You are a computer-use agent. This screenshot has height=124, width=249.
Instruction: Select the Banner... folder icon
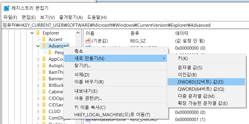pos(44,79)
